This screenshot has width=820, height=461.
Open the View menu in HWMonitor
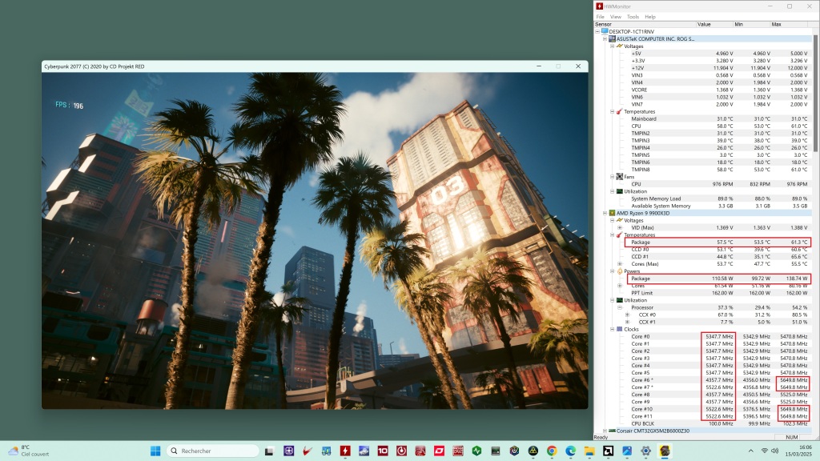pyautogui.click(x=616, y=17)
